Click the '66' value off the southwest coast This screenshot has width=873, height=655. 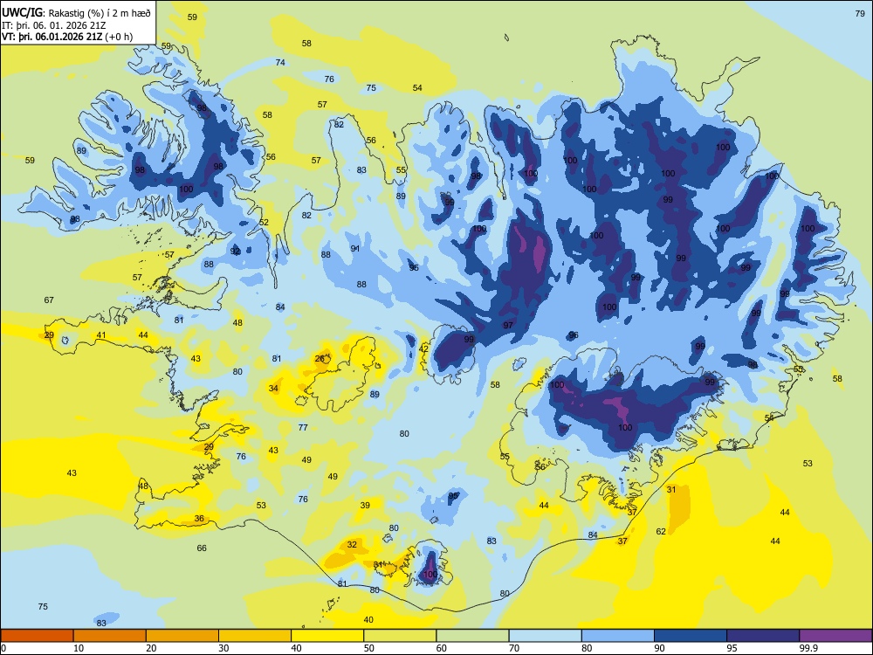pos(202,548)
